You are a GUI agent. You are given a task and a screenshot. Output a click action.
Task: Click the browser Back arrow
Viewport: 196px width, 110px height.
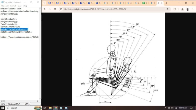[x=45, y=9]
